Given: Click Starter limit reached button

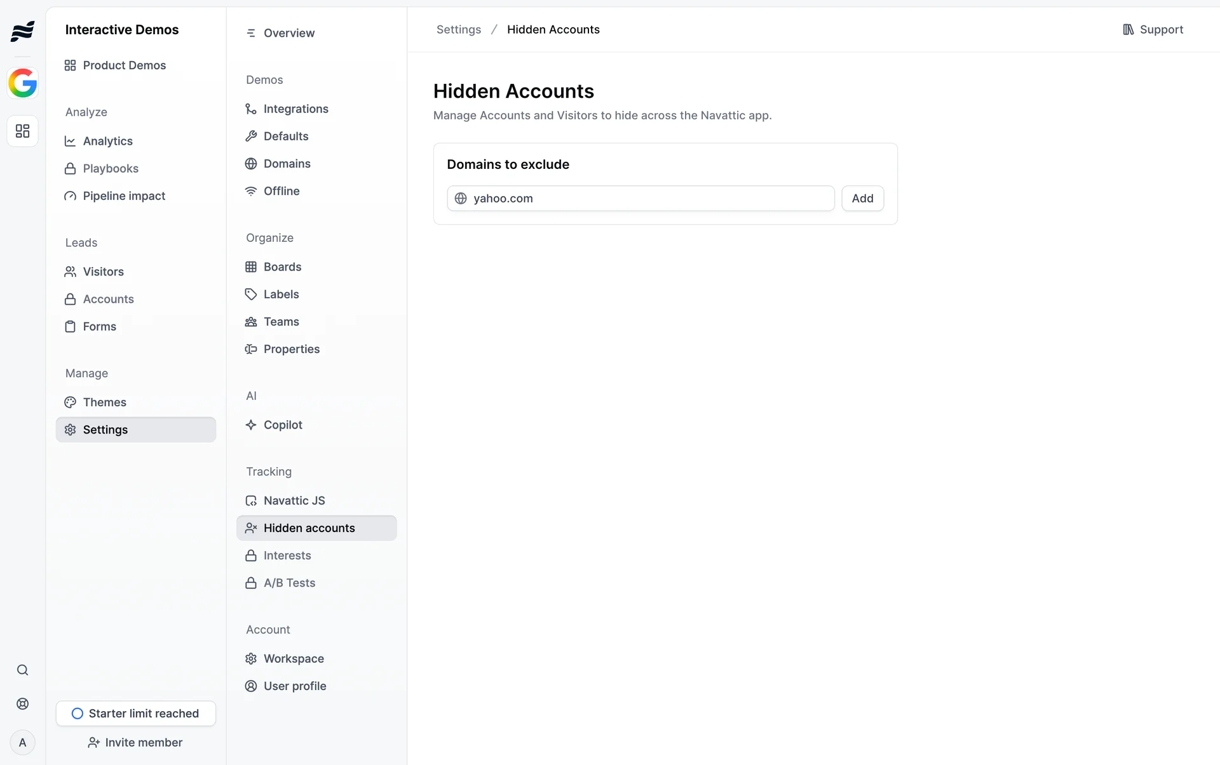Looking at the screenshot, I should 135,714.
